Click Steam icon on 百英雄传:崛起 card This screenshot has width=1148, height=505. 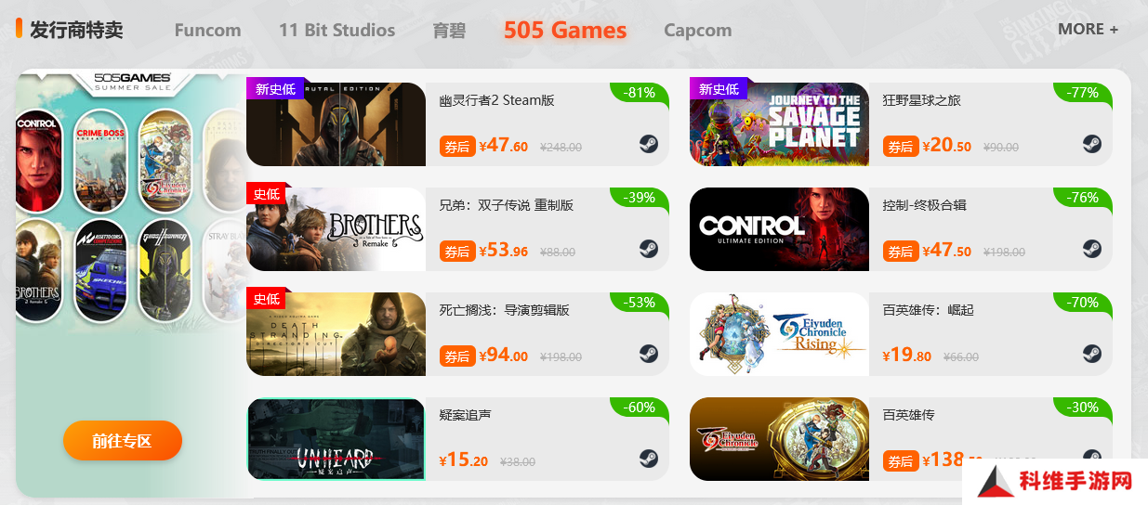point(1091,354)
